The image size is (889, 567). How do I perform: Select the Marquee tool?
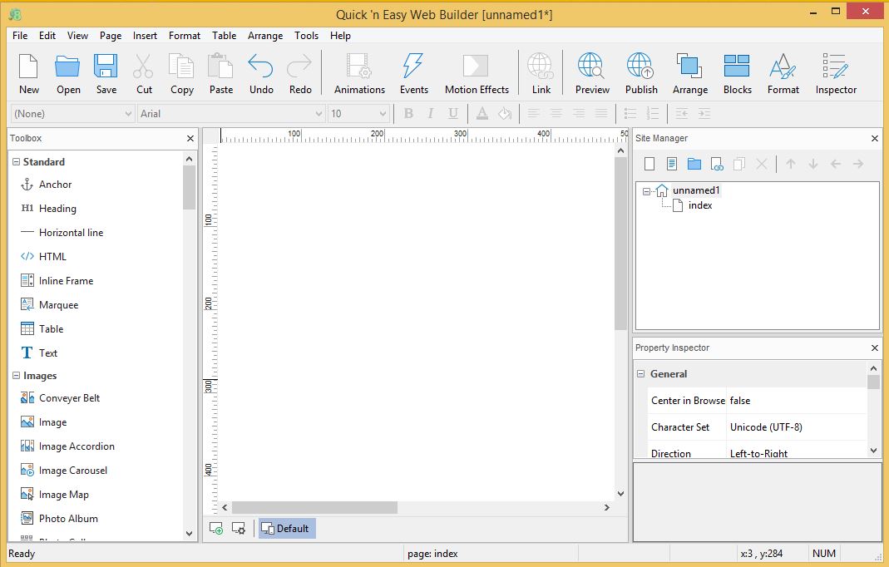pos(49,304)
